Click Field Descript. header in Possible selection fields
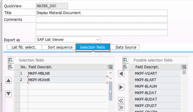The width and height of the screenshot is (193, 112). (x=158, y=67)
